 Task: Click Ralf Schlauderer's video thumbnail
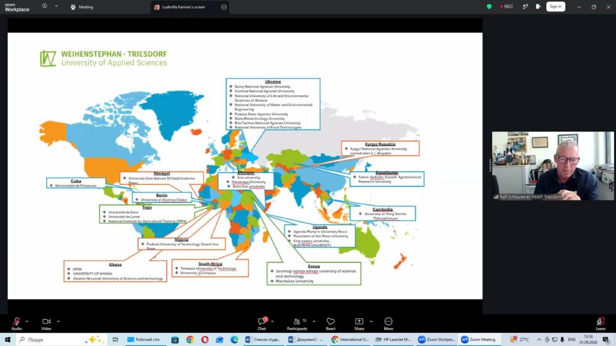click(x=553, y=166)
